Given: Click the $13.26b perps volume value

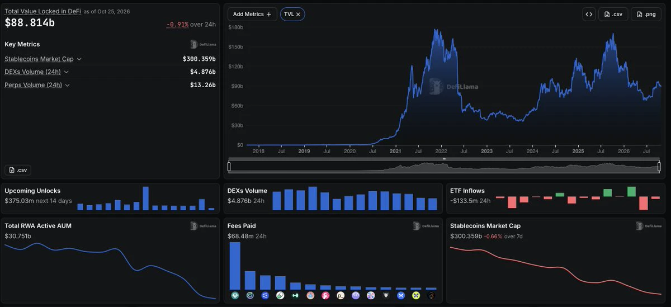Looking at the screenshot, I should pos(203,85).
